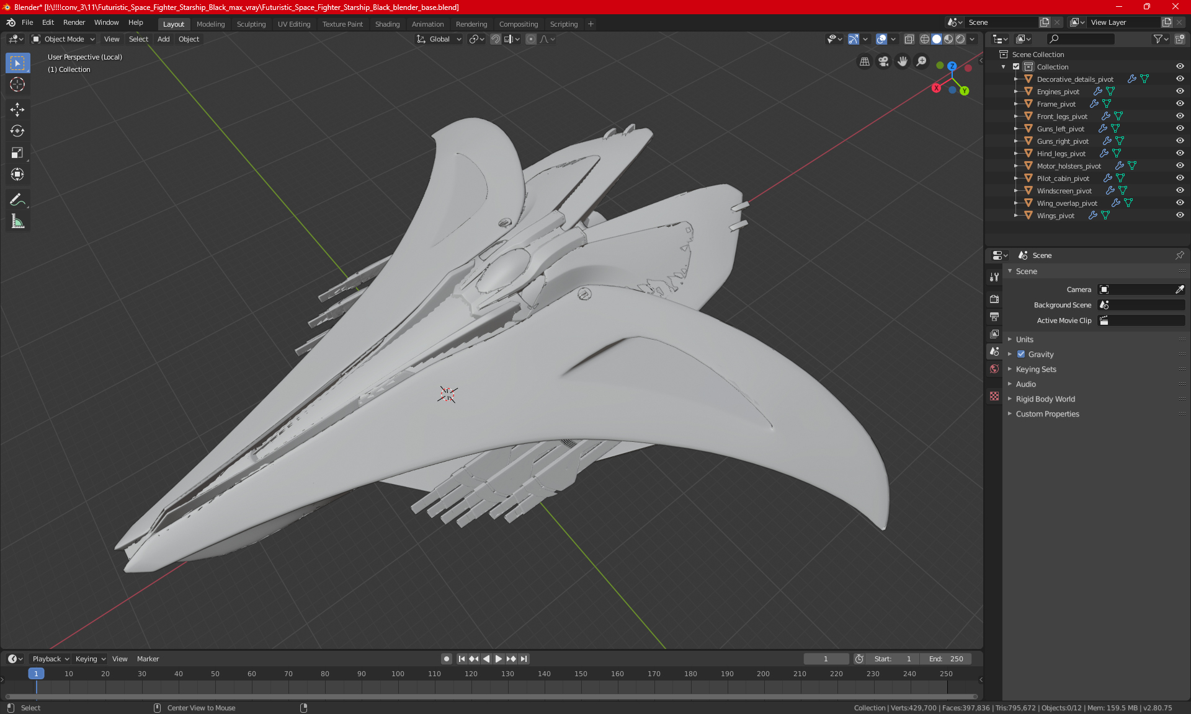Click frame 1 on the timeline

36,673
